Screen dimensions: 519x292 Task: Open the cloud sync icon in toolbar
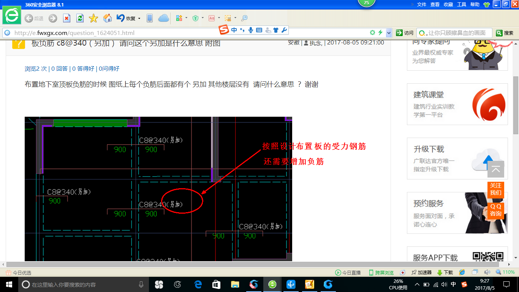pyautogui.click(x=163, y=18)
